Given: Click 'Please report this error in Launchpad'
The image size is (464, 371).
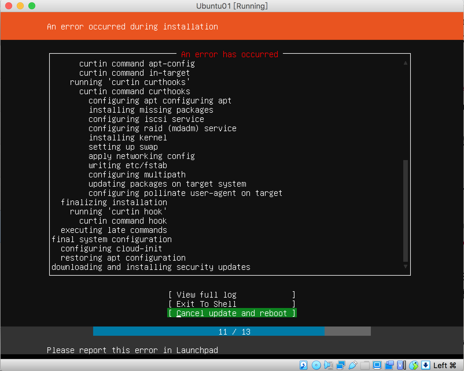Looking at the screenshot, I should 132,350.
